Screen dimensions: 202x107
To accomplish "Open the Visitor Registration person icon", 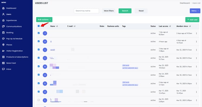I will [x=3, y=51].
